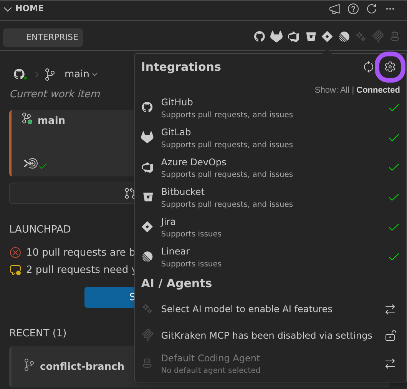Click the Bitbucket icon in header toolbar
The height and width of the screenshot is (389, 407).
311,37
